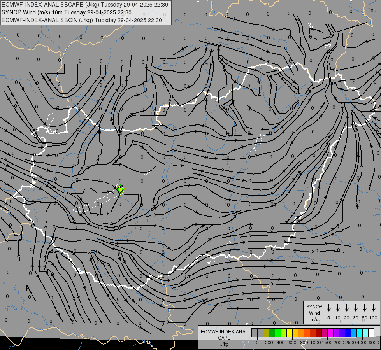Viewport: 381px width, 350px height.
Task: Click the 10 m/s wind arrow in legend
Action: (337, 308)
